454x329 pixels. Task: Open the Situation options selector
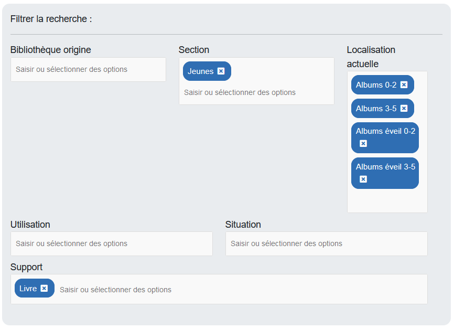point(326,243)
